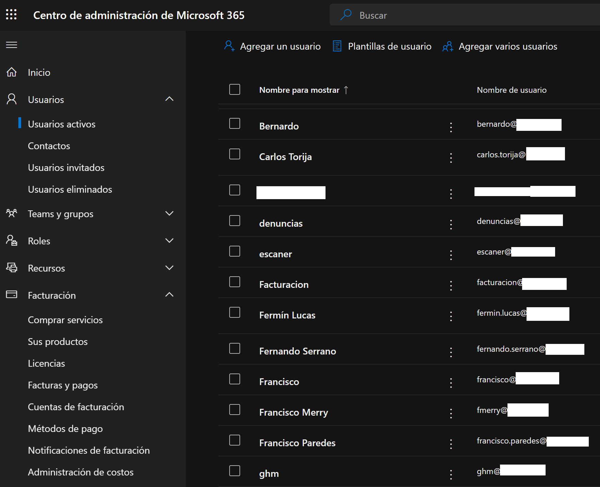The image size is (600, 487).
Task: Click the Inicio home icon
Action: point(12,72)
